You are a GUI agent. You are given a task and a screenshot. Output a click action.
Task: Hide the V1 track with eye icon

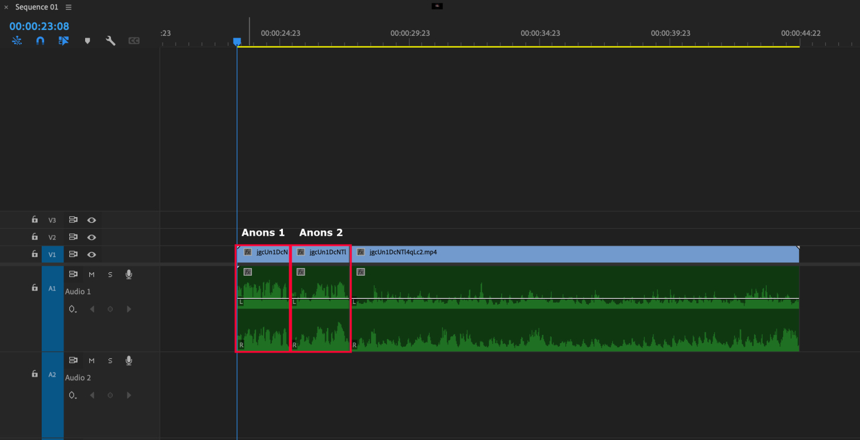point(92,255)
